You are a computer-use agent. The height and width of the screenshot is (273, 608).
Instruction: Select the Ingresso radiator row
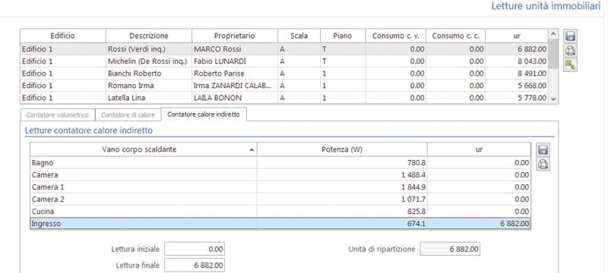[280, 224]
